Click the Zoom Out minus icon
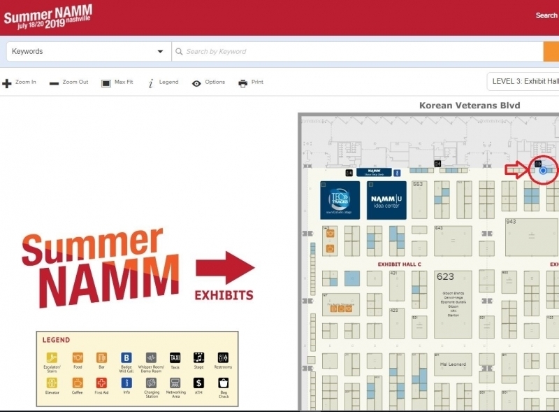Screen dimensions: 559x412 click(x=54, y=83)
